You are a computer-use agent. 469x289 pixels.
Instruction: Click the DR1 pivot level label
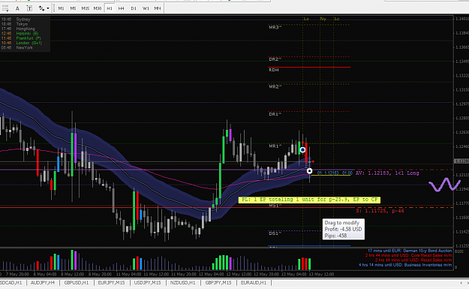point(275,114)
